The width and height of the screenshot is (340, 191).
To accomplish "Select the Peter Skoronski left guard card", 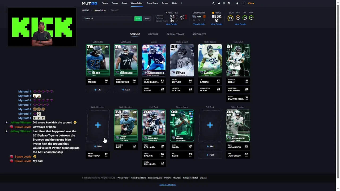I will pyautogui.click(x=126, y=60).
